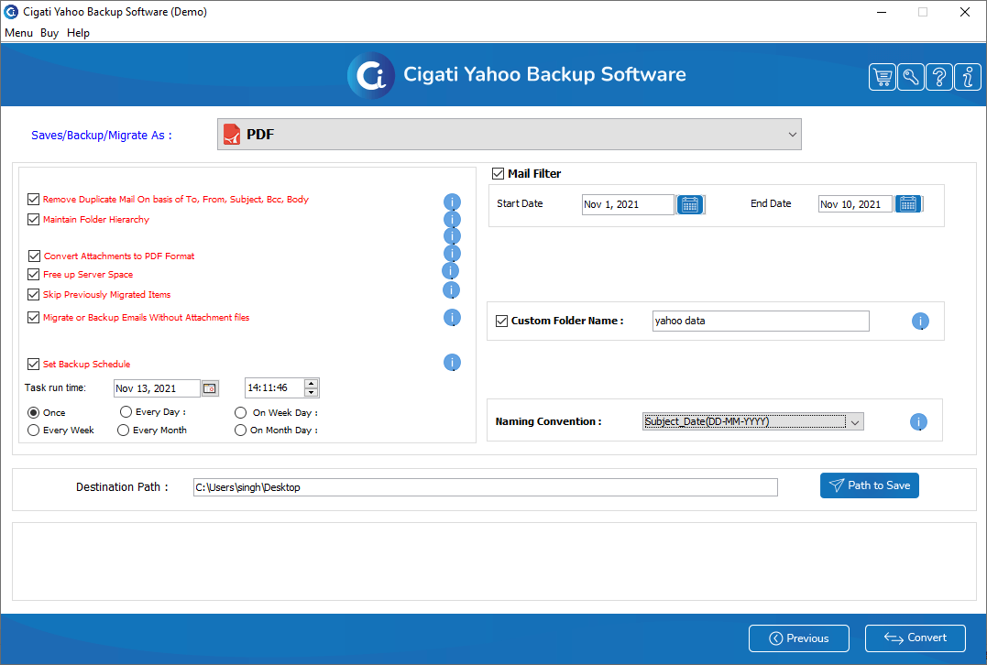Screen dimensions: 987x665
Task: Focus the Destination Path text field
Action: [486, 487]
